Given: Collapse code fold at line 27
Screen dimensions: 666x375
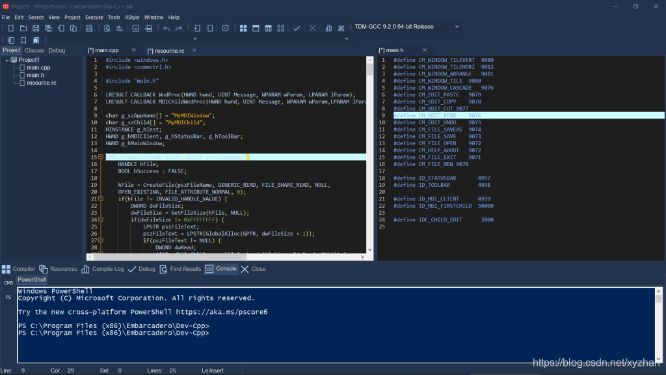Looking at the screenshot, I should click(x=101, y=240).
